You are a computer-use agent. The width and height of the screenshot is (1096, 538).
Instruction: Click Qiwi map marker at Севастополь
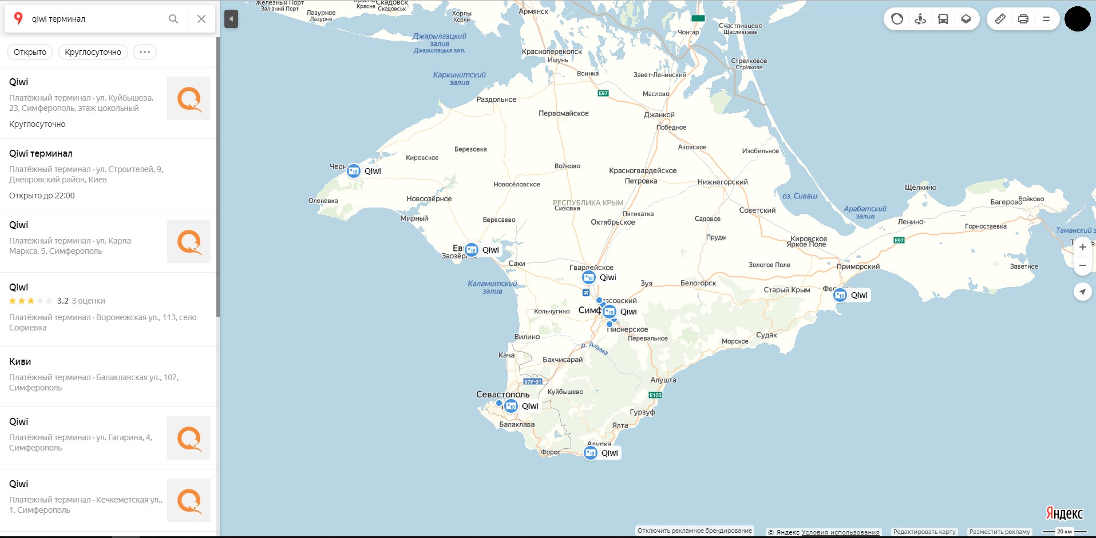click(511, 406)
